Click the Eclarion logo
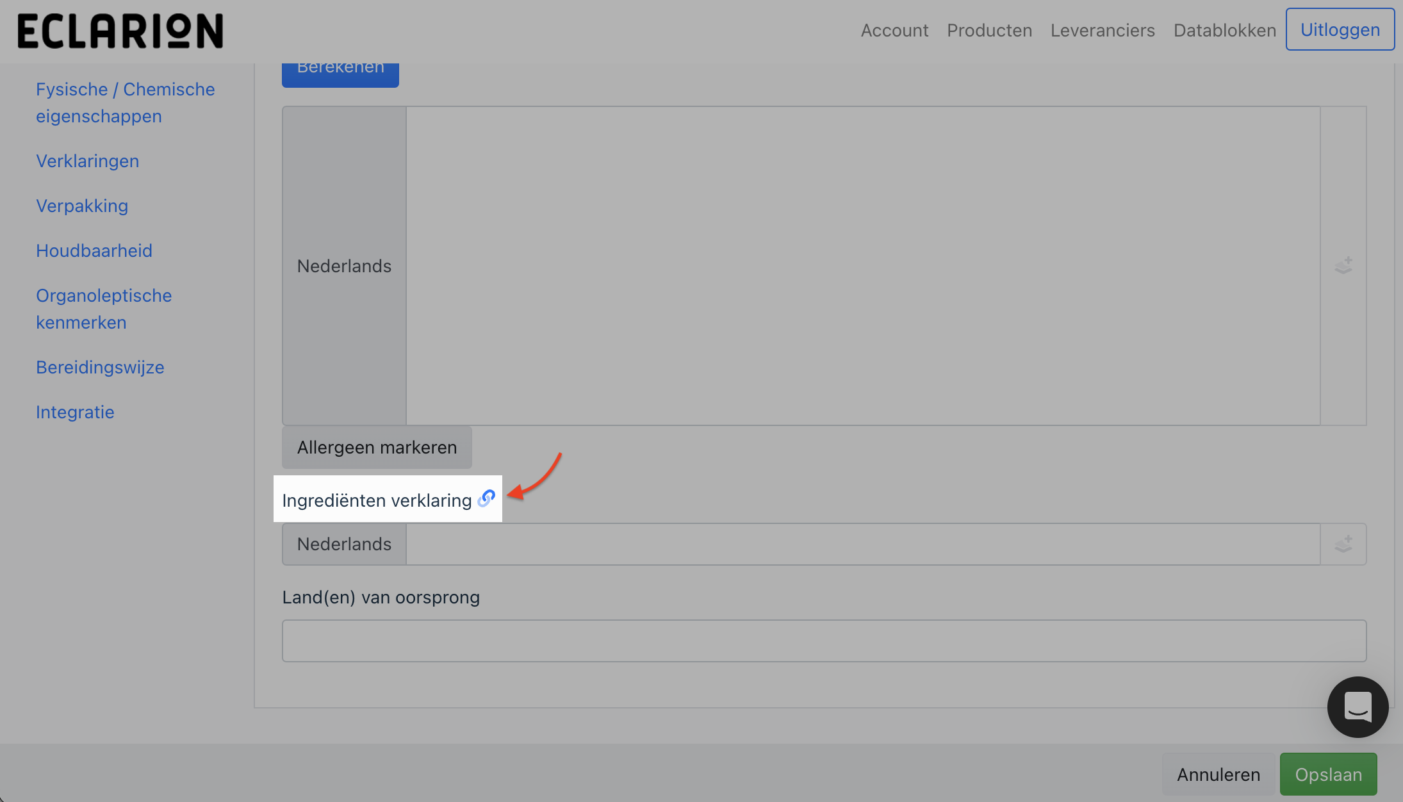1403x802 pixels. tap(120, 31)
